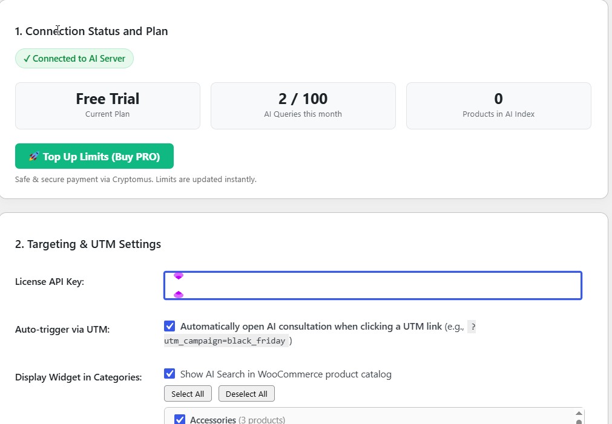This screenshot has width=612, height=424.
Task: Click the rocket icon on Top Up button
Action: click(34, 157)
